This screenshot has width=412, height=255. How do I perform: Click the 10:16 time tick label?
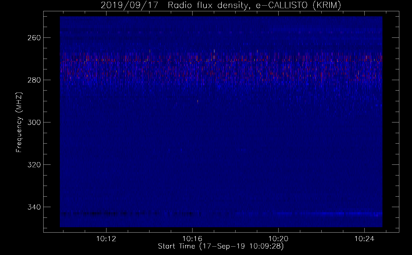click(192, 239)
